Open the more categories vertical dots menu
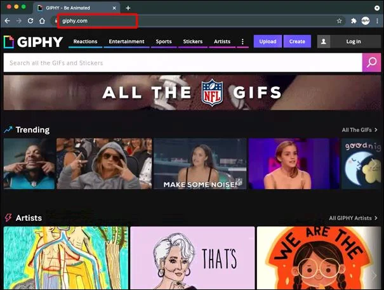This screenshot has height=290, width=384. (242, 41)
